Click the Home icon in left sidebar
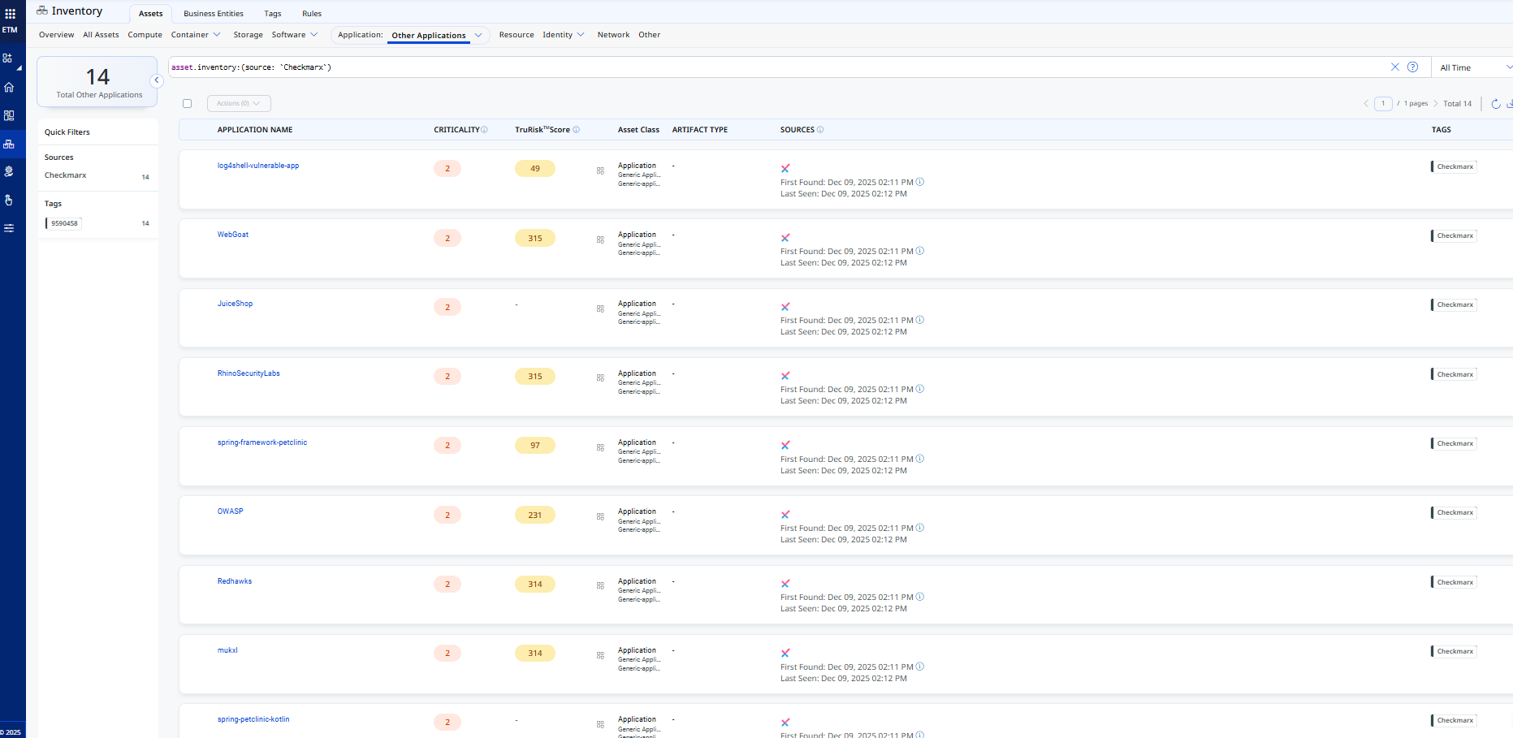The image size is (1513, 738). click(9, 87)
